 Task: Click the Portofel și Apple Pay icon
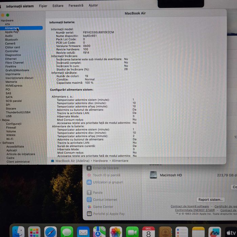coord(89,214)
